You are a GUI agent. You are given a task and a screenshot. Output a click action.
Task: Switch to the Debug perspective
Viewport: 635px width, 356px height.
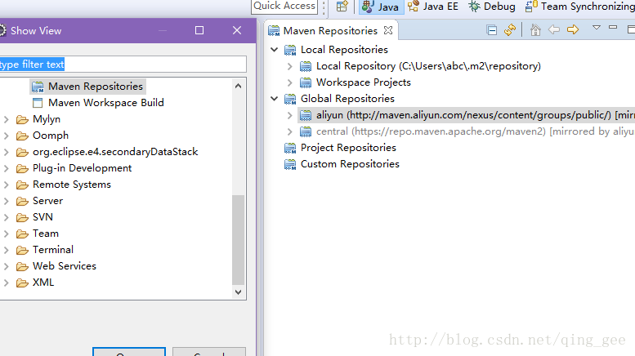(492, 7)
